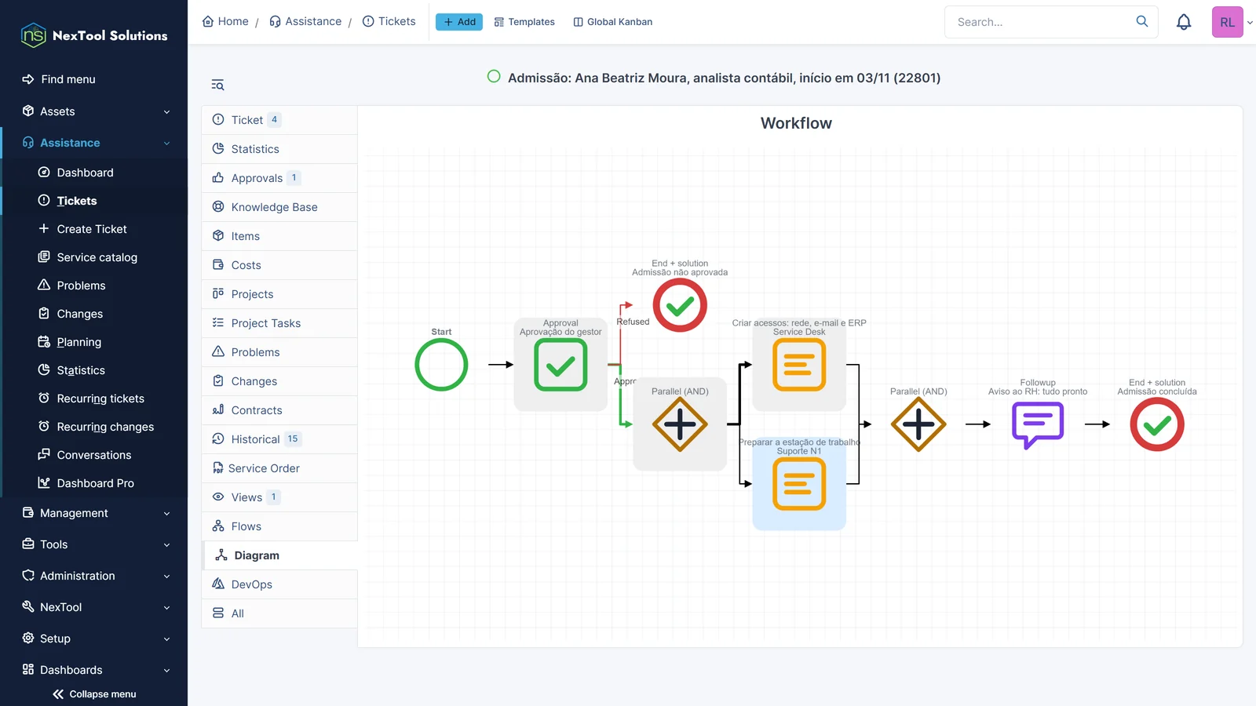Select the Preparar a estação de trabalho task node
This screenshot has width=1256, height=706.
point(799,484)
